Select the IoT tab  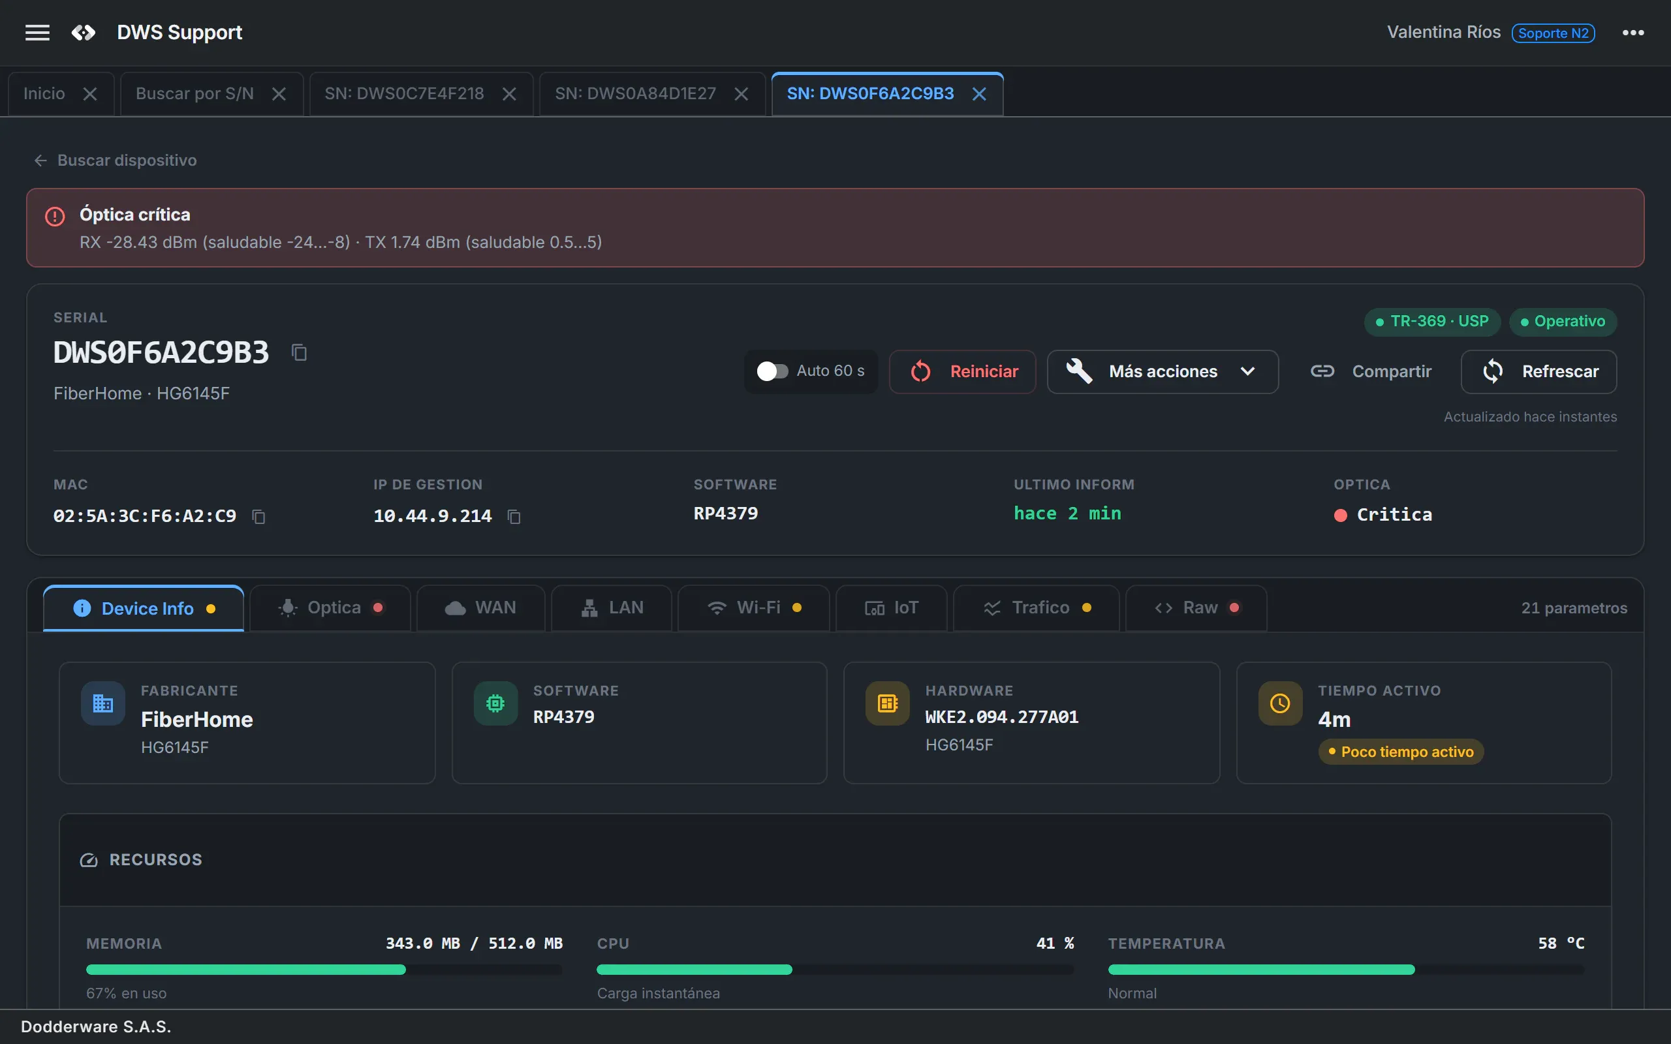892,608
